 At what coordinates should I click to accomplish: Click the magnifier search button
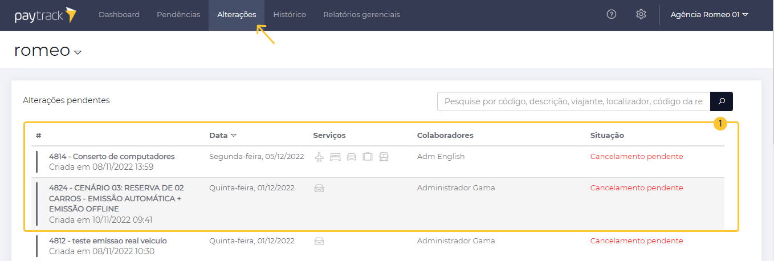pos(722,101)
